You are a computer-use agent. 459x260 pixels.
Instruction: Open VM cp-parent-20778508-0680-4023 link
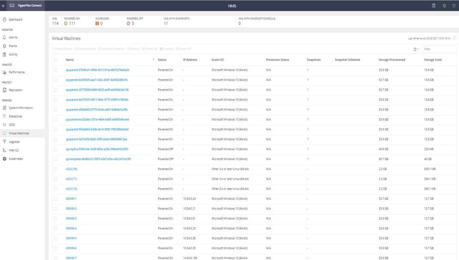[x=97, y=90]
